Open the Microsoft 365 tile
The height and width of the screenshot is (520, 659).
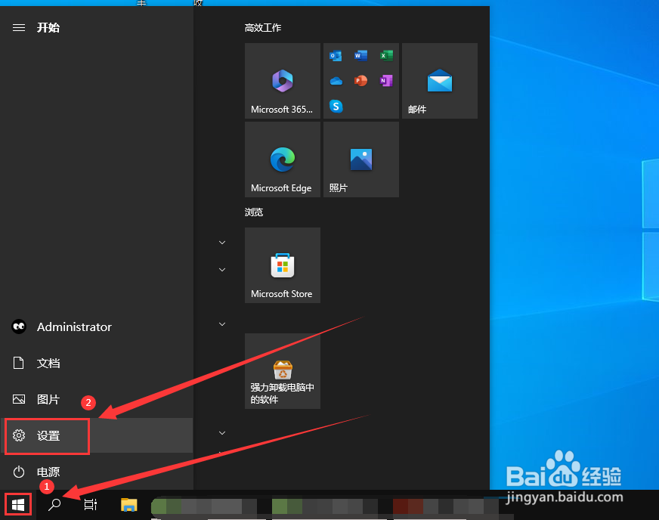click(x=283, y=81)
